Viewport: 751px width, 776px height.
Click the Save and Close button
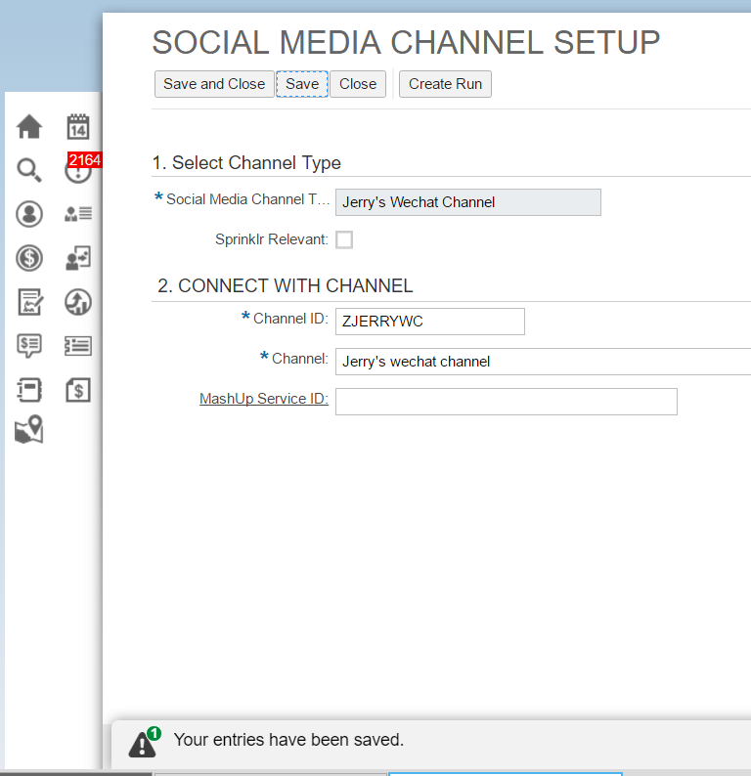click(x=214, y=84)
